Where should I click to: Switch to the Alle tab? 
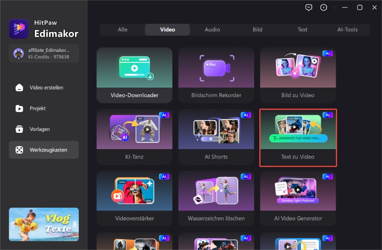pos(123,30)
